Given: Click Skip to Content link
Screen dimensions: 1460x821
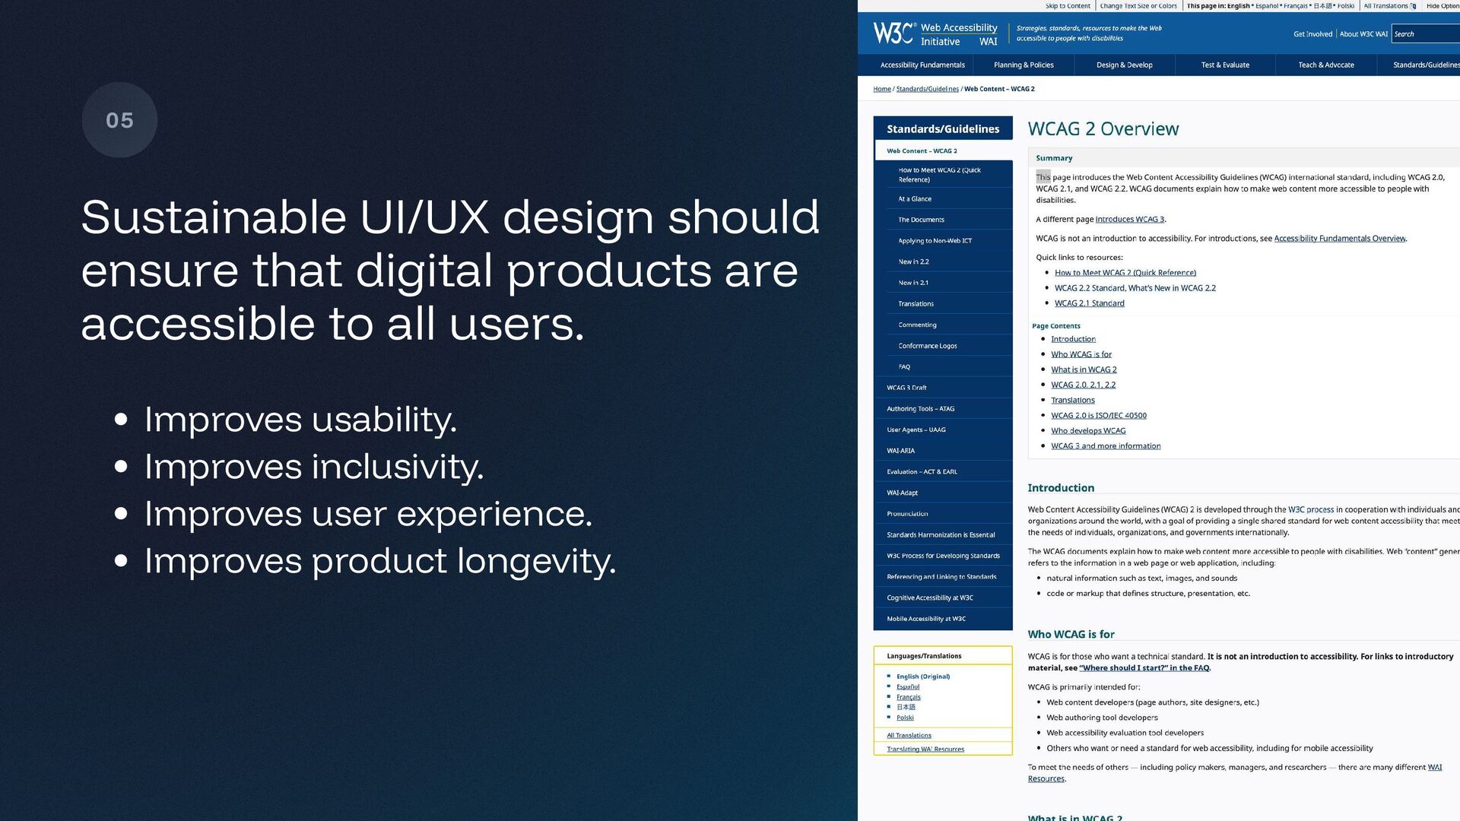Looking at the screenshot, I should coord(1067,6).
